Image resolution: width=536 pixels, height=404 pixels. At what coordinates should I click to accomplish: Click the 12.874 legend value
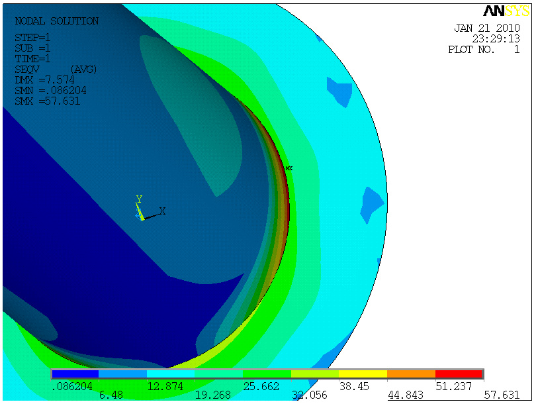pos(165,387)
